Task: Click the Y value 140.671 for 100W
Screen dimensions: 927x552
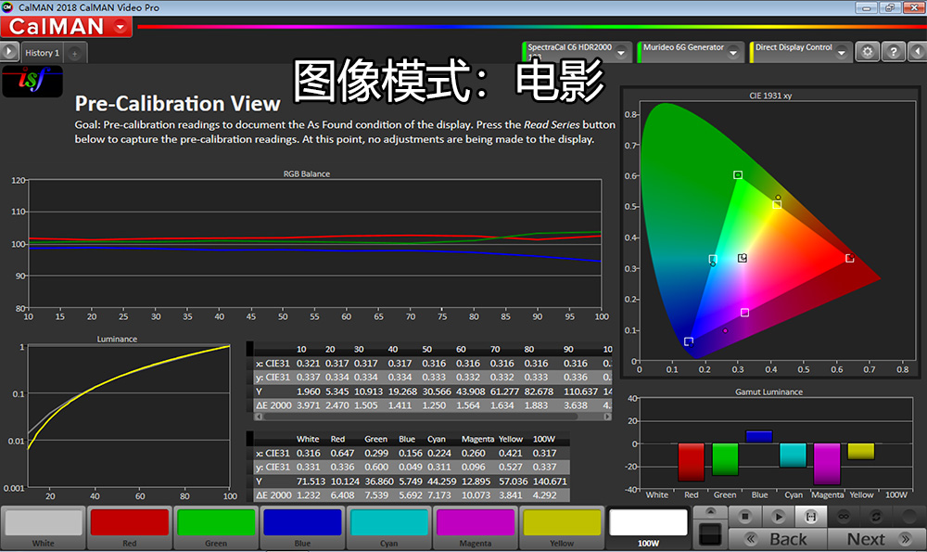Action: click(549, 481)
